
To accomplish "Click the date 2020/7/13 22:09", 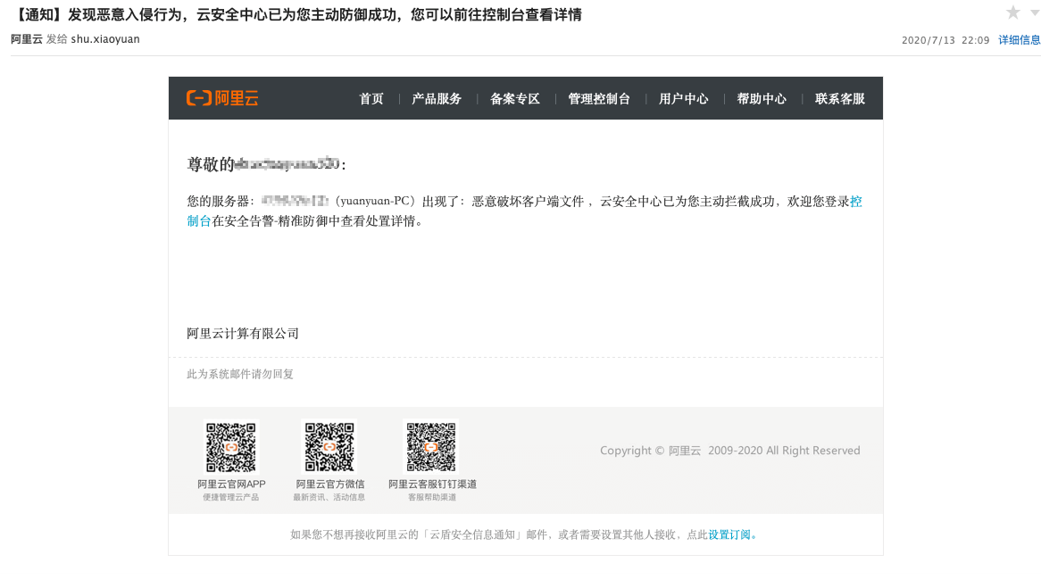I will coord(945,40).
